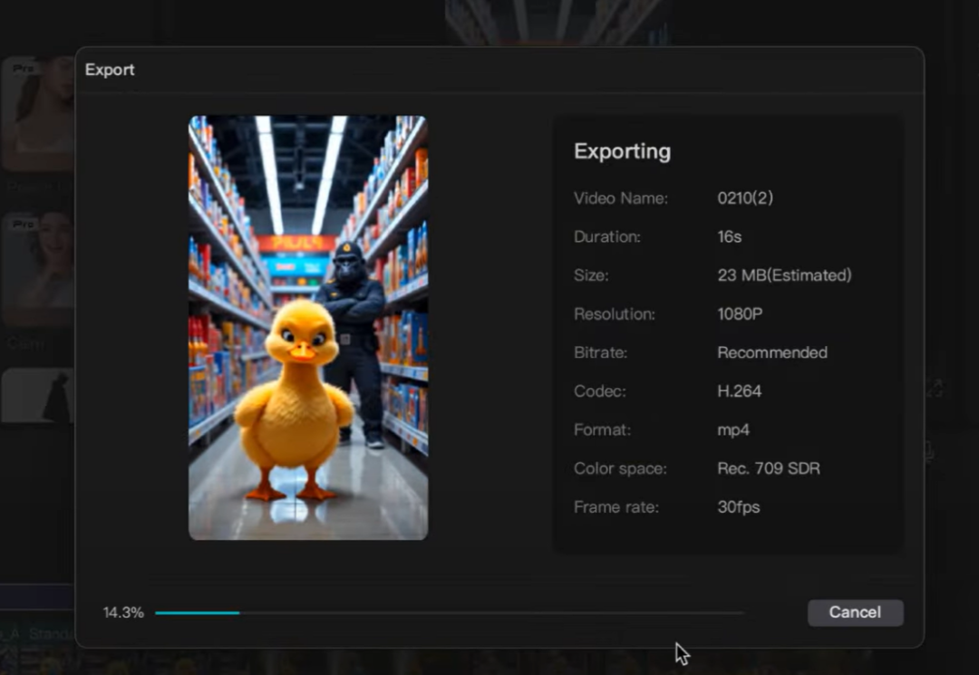Click the 23 MB estimated size value
979x675 pixels.
[784, 275]
